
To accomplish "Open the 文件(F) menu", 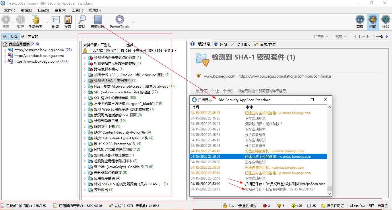I will [x=10, y=10].
